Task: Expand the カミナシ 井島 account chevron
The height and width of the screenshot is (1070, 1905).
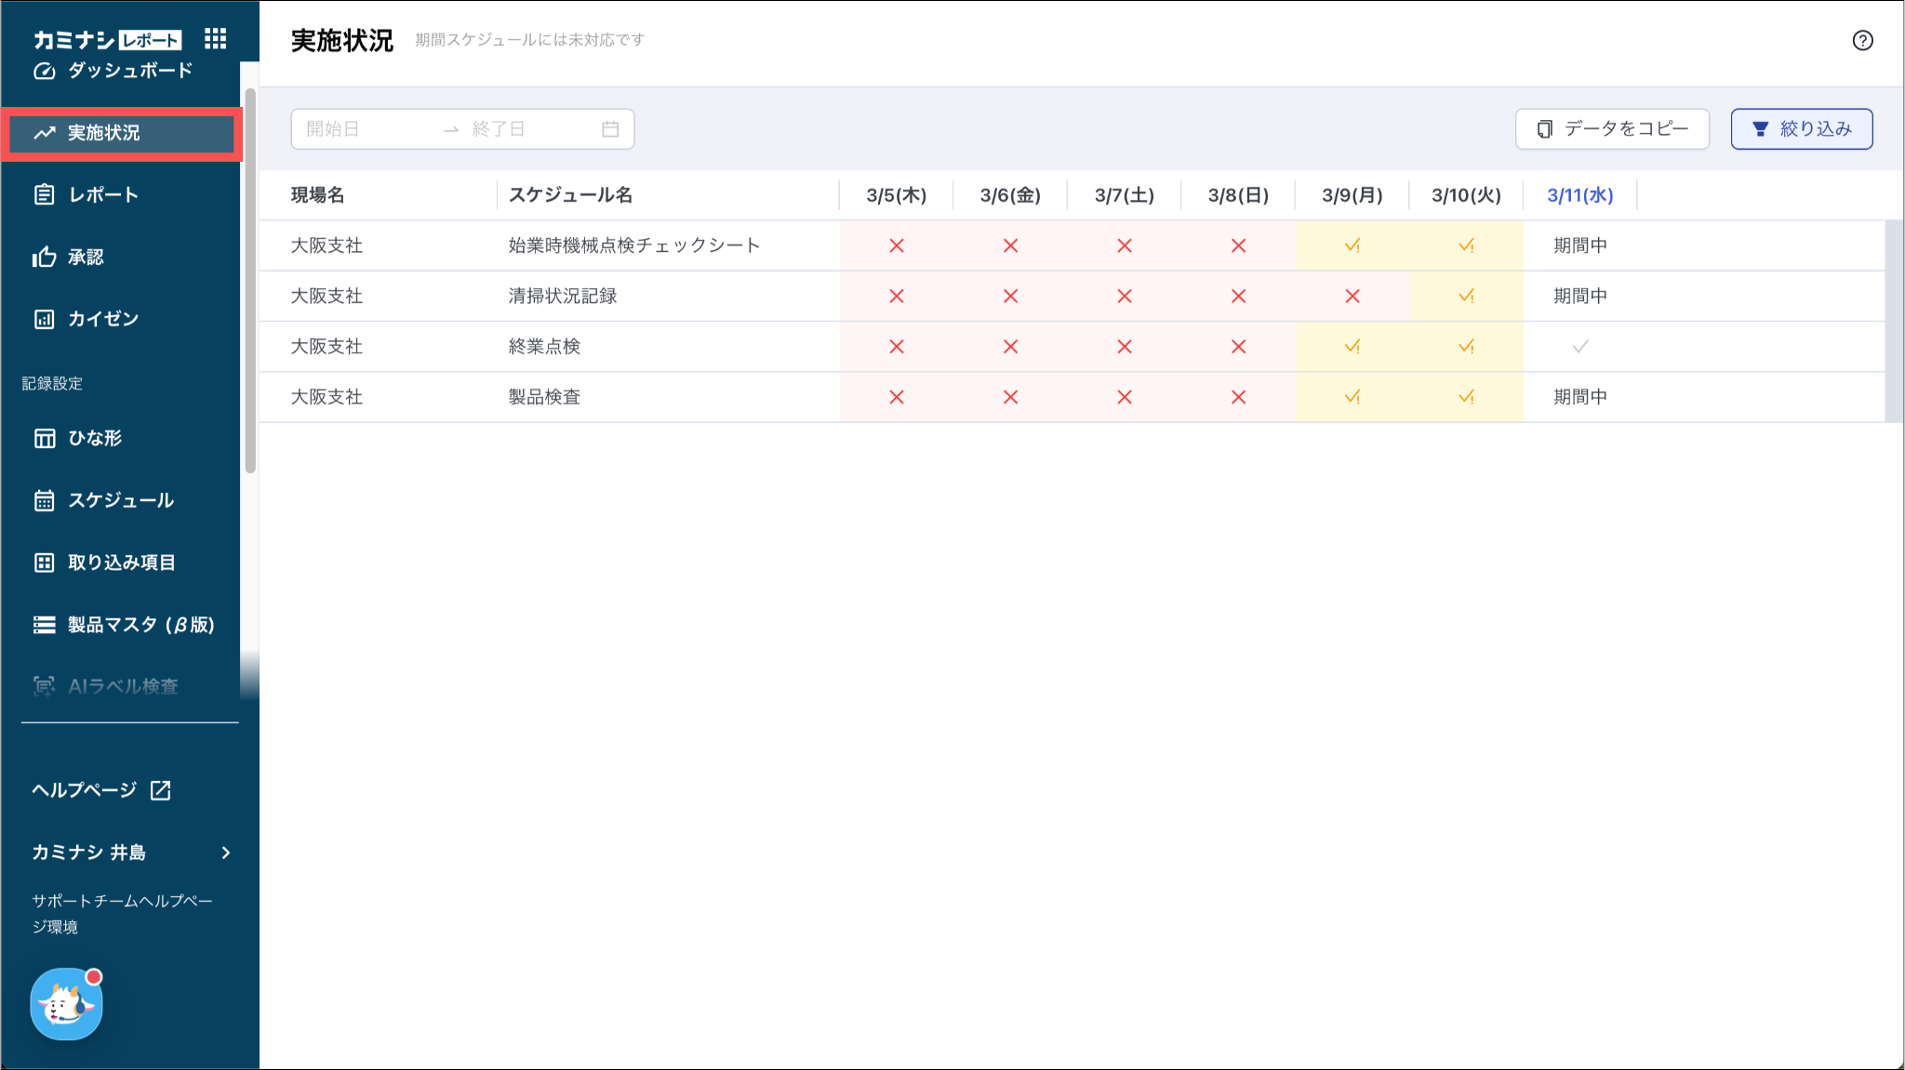Action: click(226, 852)
